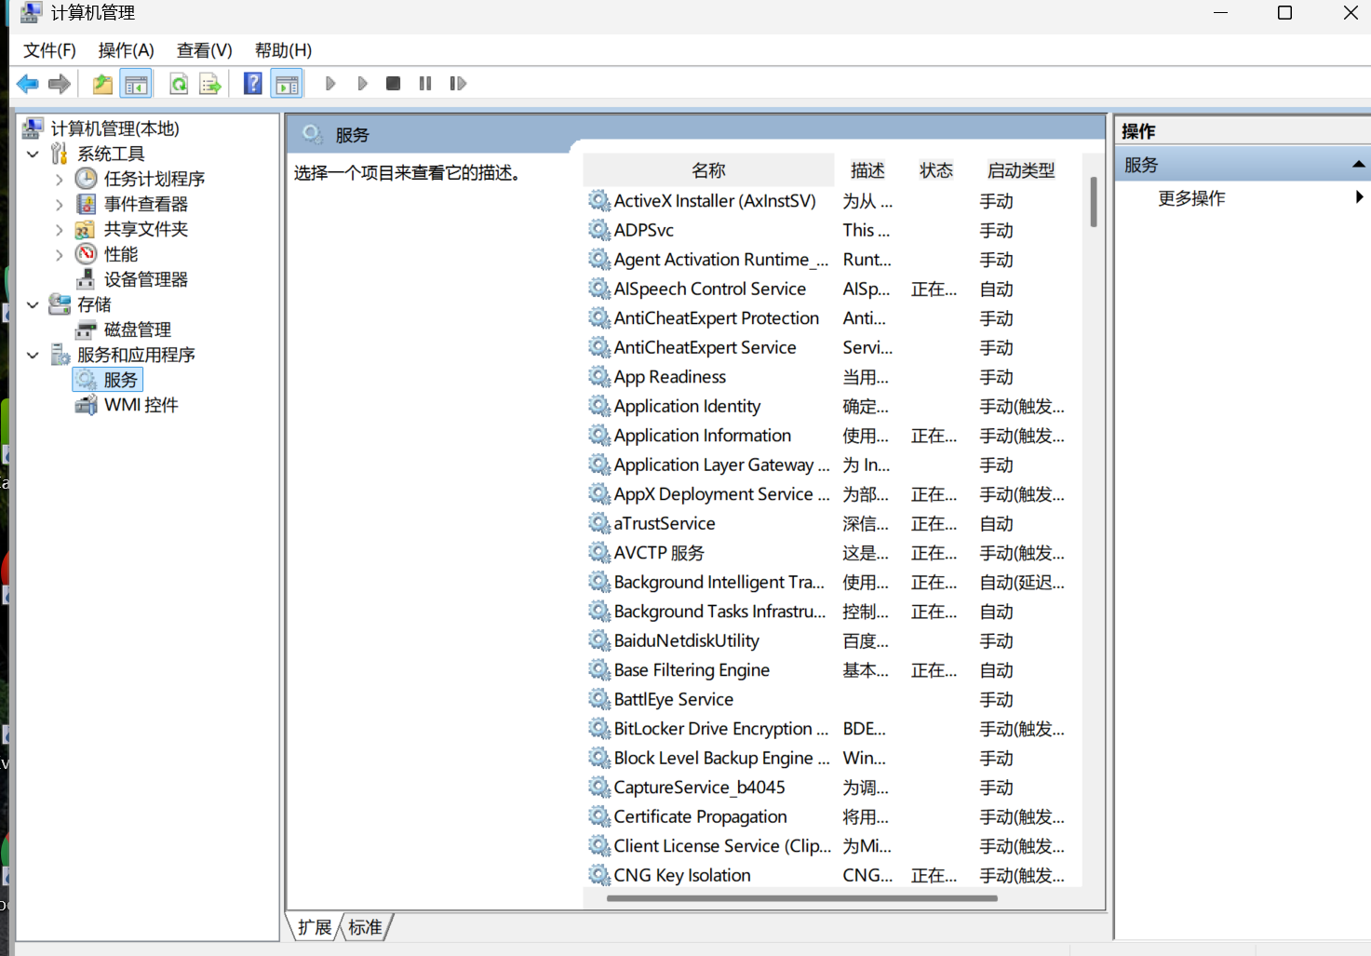The height and width of the screenshot is (956, 1371).
Task: Click the Stop Service square icon
Action: coord(394,84)
